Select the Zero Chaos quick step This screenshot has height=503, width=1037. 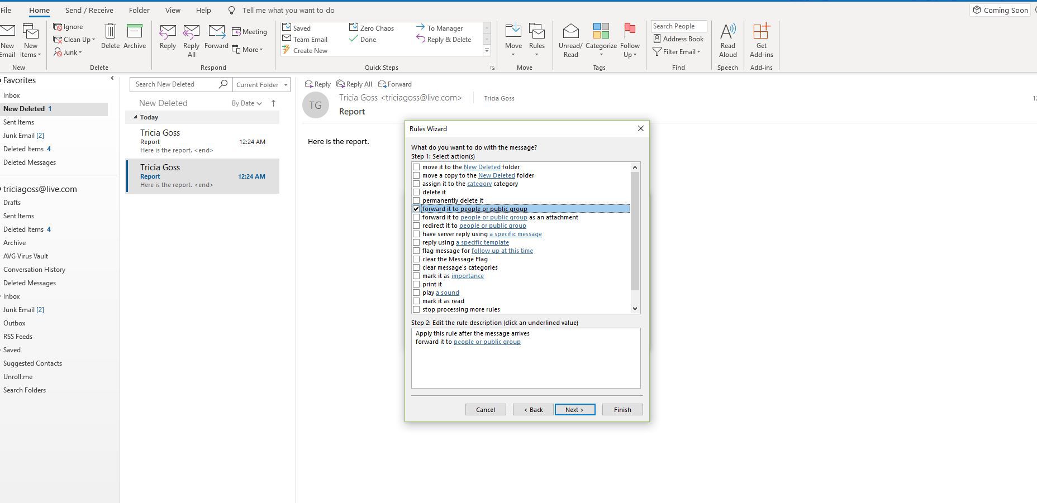tap(372, 28)
